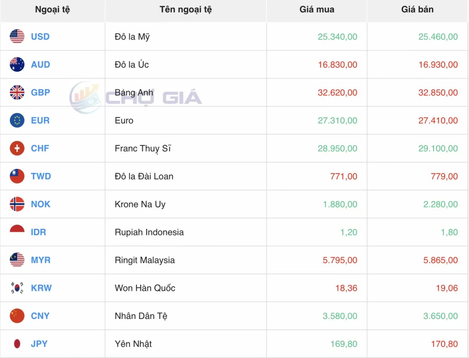Click MYR sell price 5.865,00
Image resolution: width=469 pixels, height=358 pixels.
[x=440, y=260]
